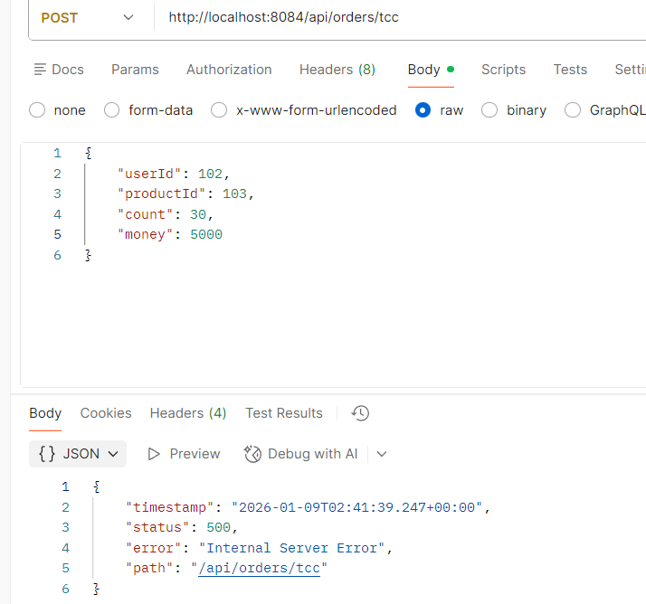Screen dimensions: 646x604
Task: Select the none body type
Action: pyautogui.click(x=37, y=110)
